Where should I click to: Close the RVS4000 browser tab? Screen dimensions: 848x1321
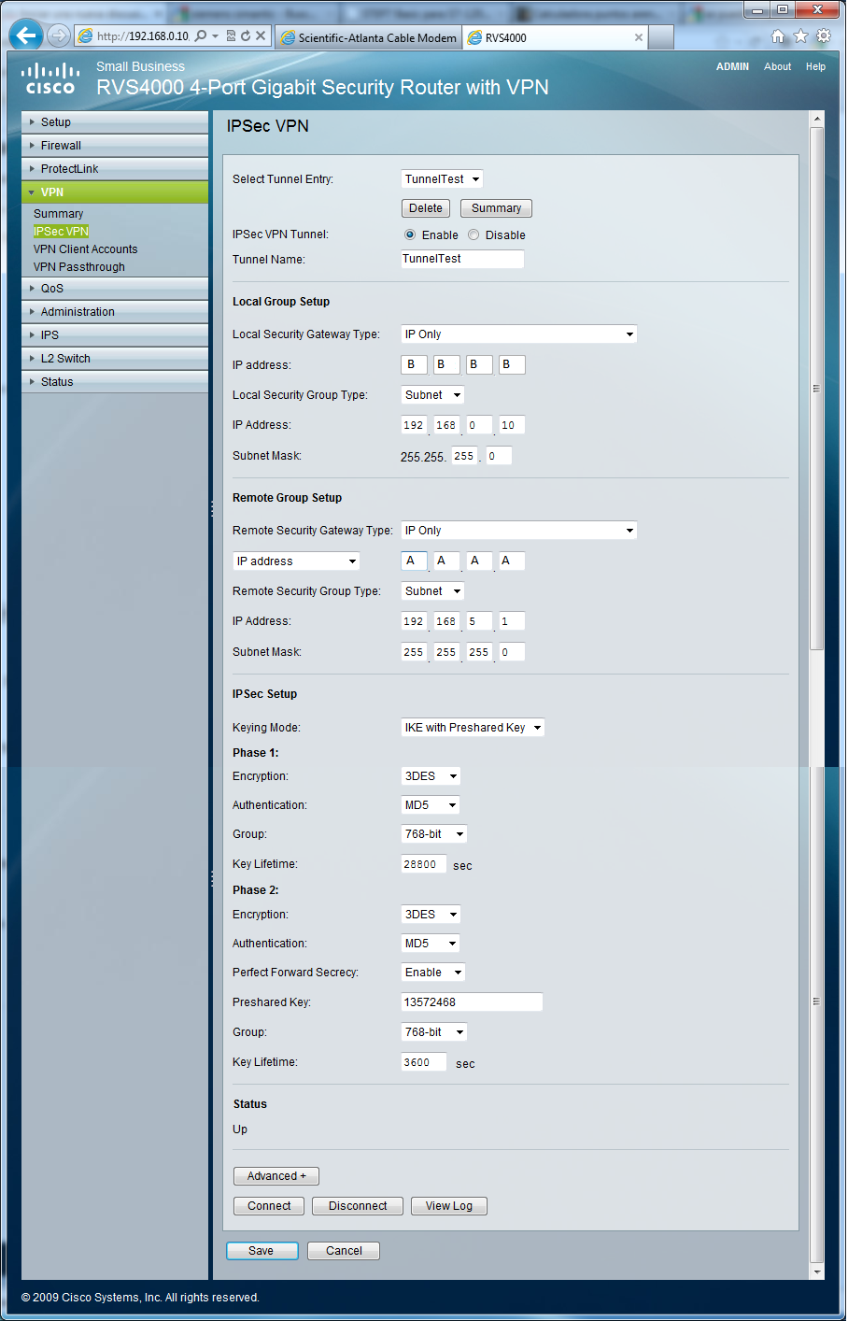pyautogui.click(x=639, y=37)
